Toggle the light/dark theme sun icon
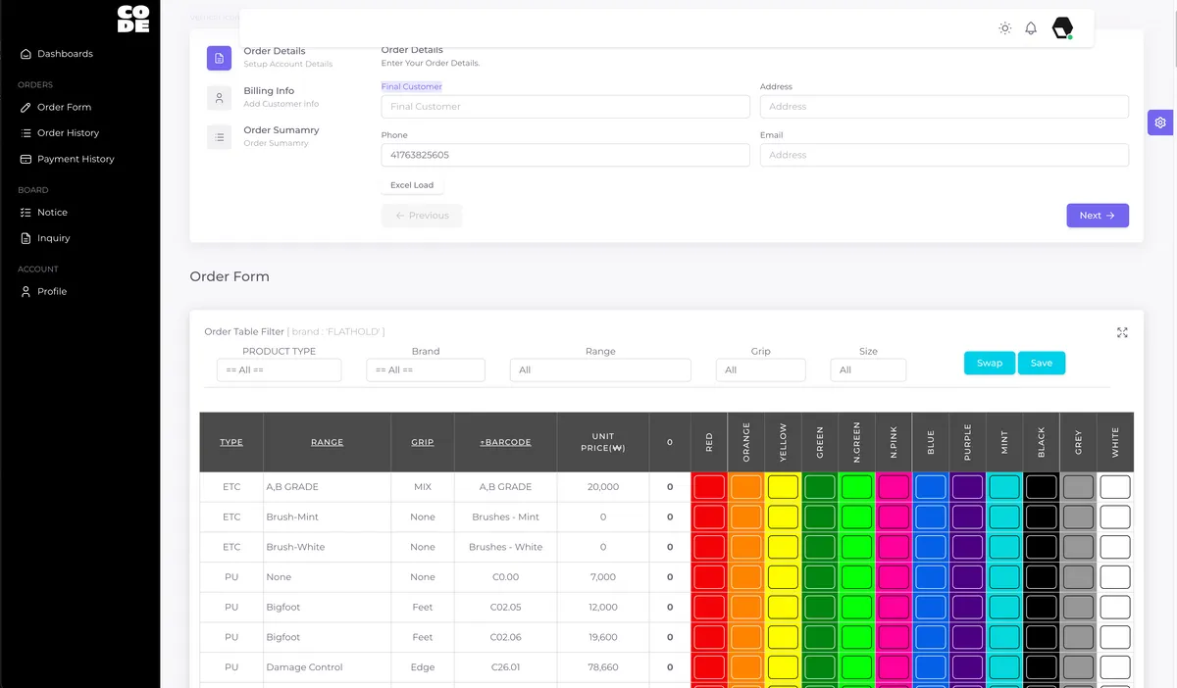 coord(1004,28)
